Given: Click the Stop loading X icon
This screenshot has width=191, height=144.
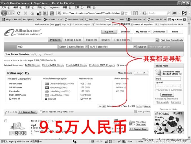Looking at the screenshot, I should point(25,13).
